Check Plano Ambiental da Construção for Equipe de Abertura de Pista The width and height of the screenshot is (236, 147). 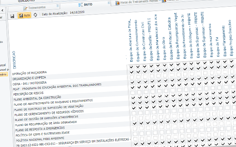[x=133, y=92]
